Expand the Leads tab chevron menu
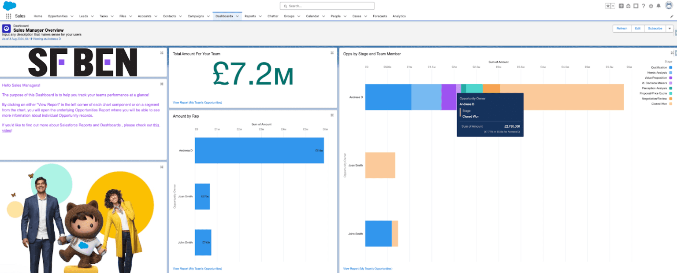Screen dimensions: 677x273 [92, 16]
